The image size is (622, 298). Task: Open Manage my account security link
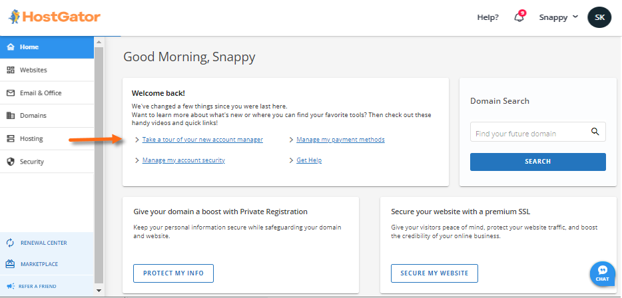point(184,160)
